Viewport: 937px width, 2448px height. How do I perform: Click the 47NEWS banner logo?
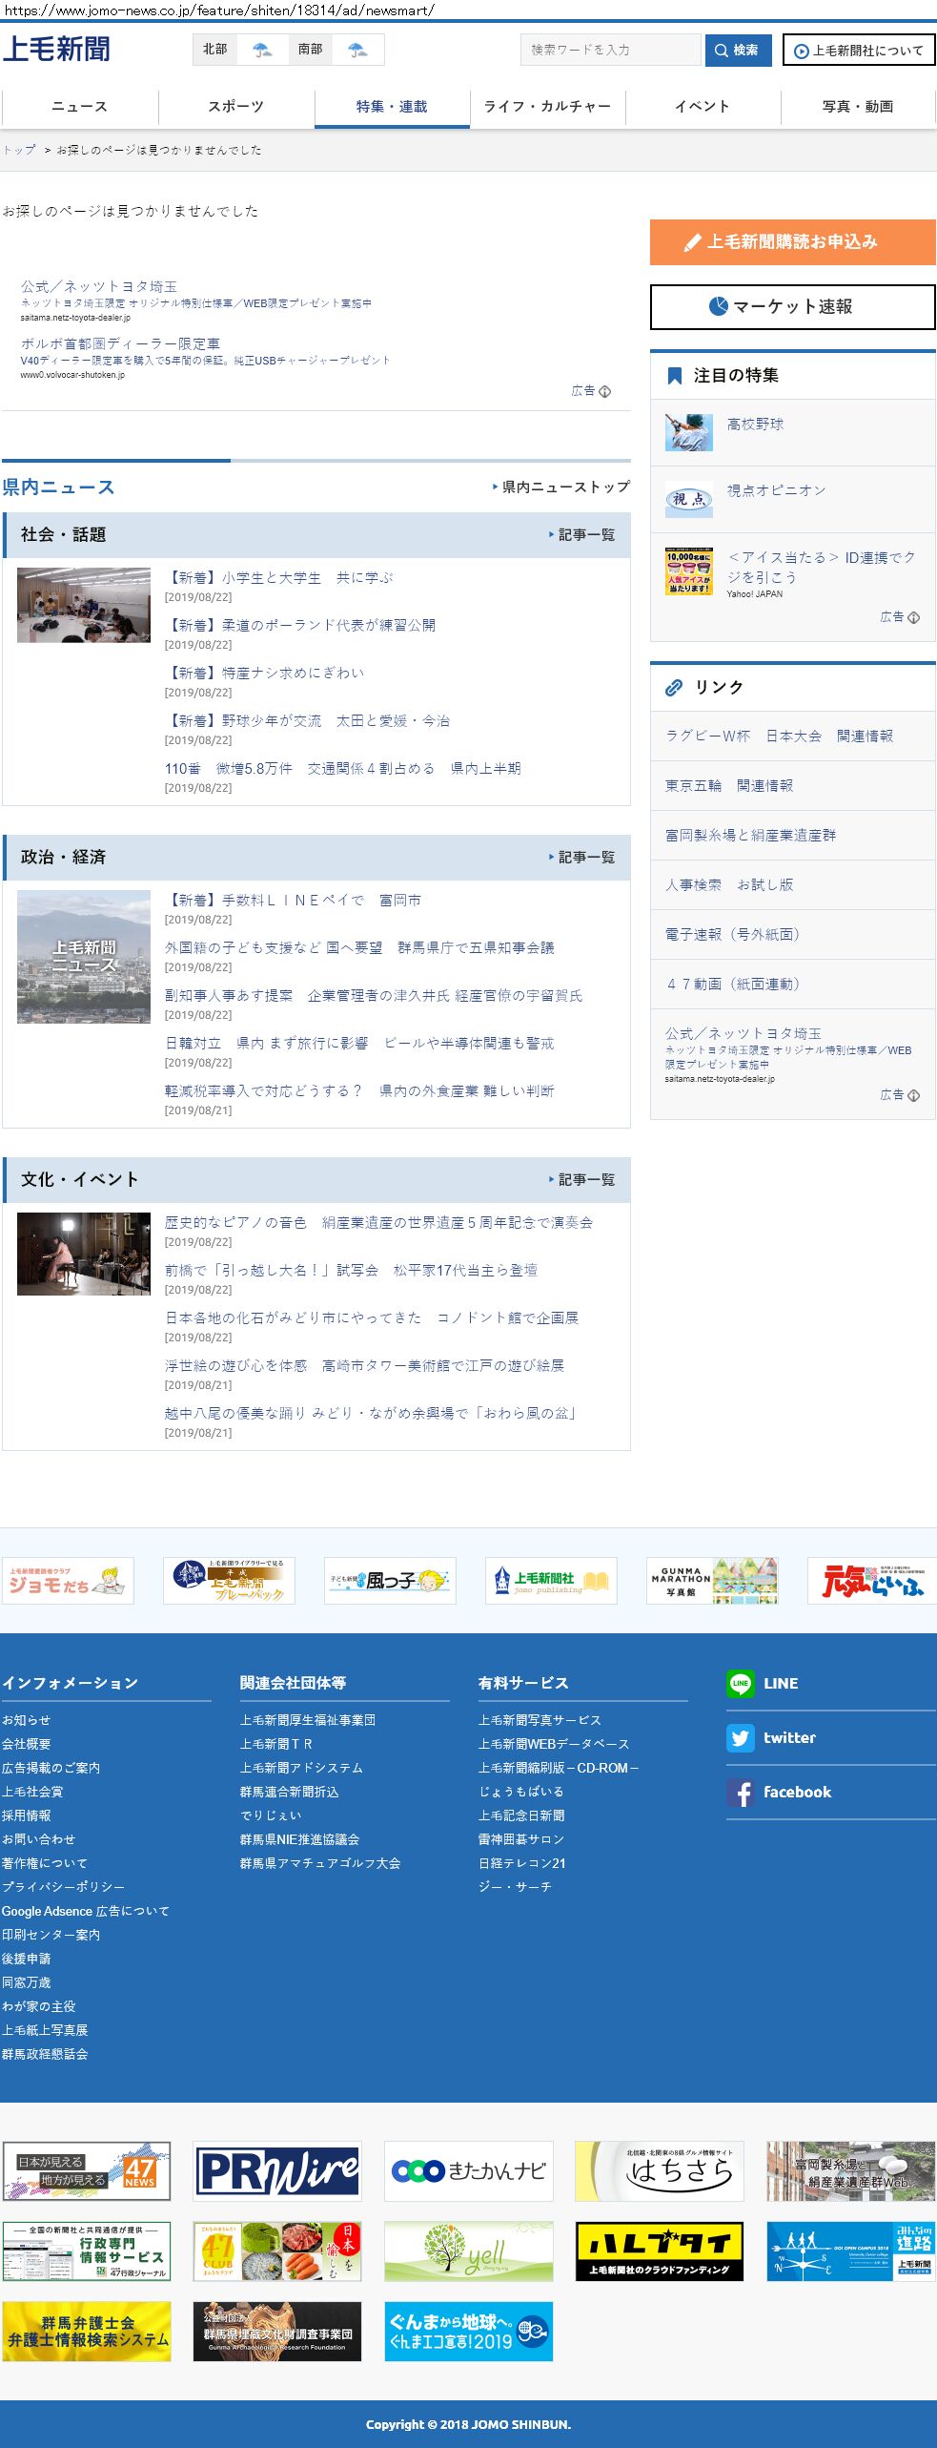[87, 2171]
